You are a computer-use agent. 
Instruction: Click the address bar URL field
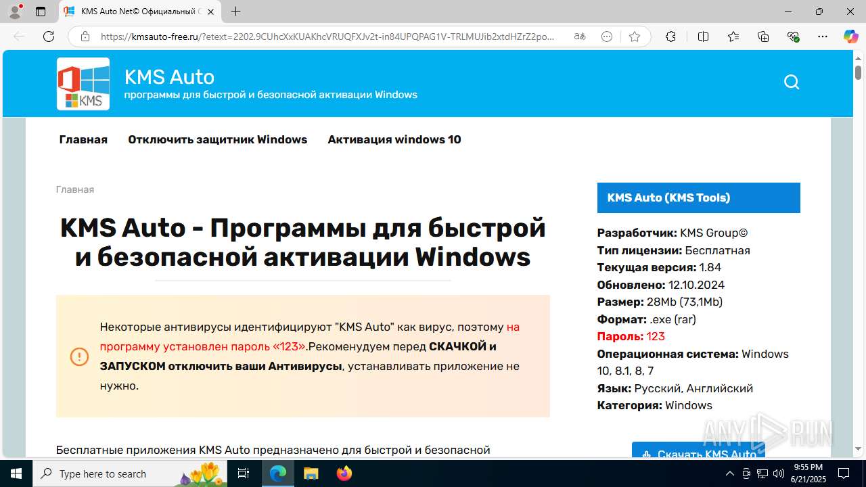tap(327, 37)
